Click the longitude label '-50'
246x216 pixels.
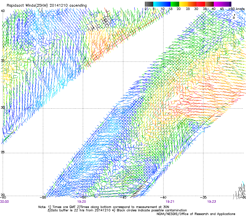click(x=83, y=197)
